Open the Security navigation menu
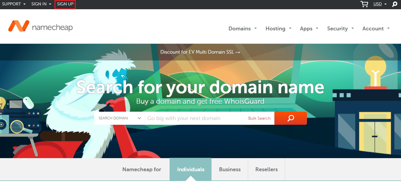 click(x=340, y=29)
